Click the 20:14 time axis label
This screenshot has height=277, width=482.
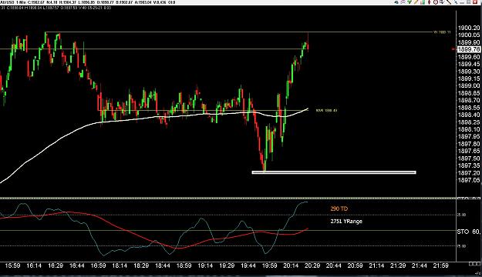click(x=291, y=265)
